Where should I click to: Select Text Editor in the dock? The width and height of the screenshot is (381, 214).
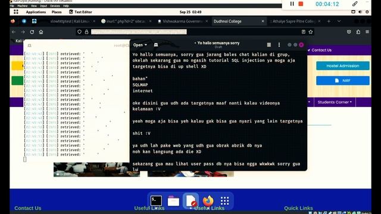[x=190, y=201]
